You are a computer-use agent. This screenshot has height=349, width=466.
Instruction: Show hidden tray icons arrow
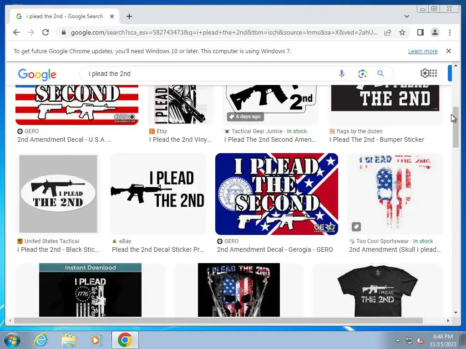tap(398, 340)
